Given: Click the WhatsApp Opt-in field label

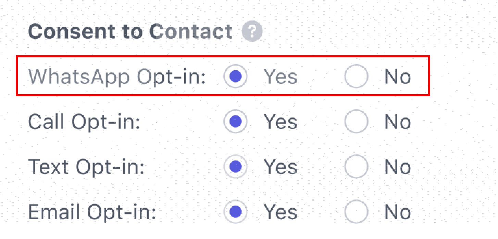Looking at the screenshot, I should 116,76.
